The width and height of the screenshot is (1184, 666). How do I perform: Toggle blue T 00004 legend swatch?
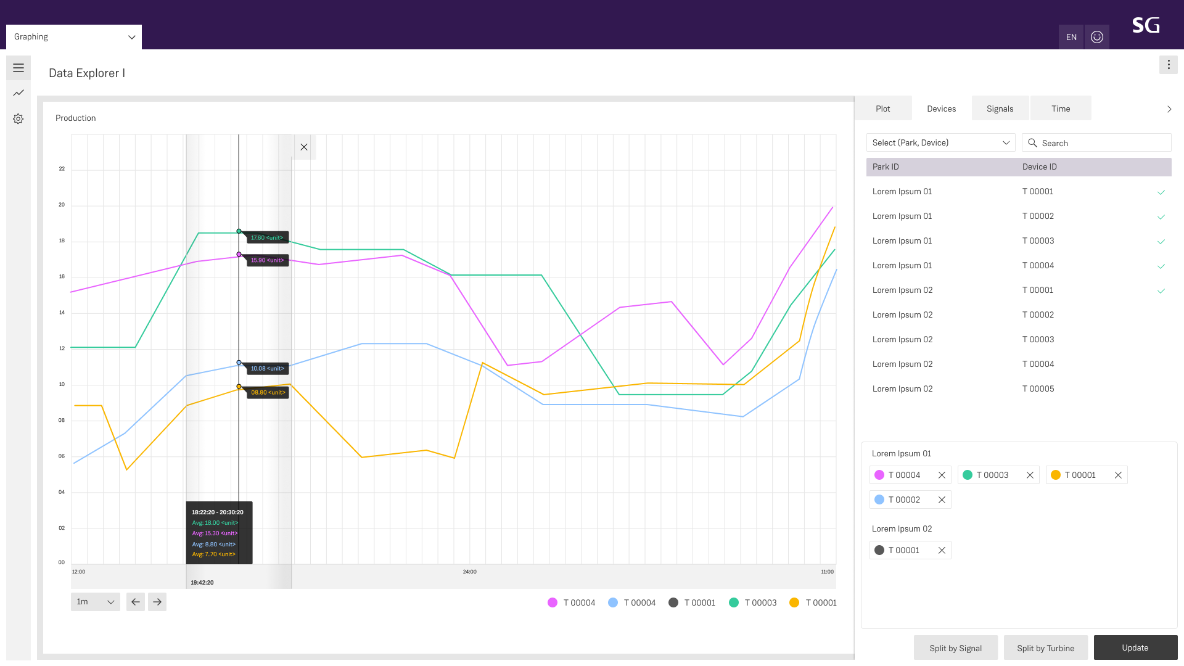click(613, 602)
